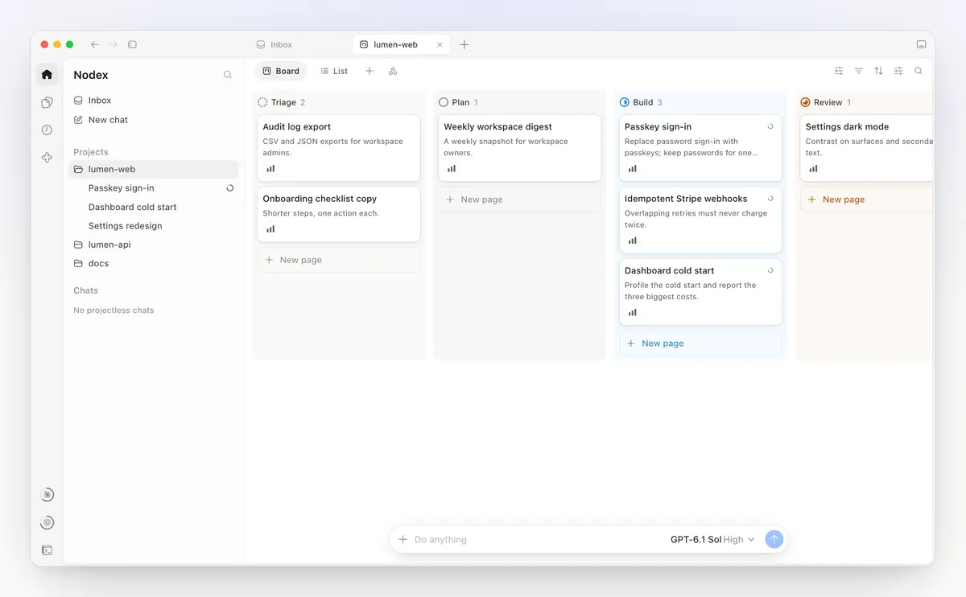Screen dimensions: 966x597
Task: Click the Plan column header
Action: click(x=458, y=102)
